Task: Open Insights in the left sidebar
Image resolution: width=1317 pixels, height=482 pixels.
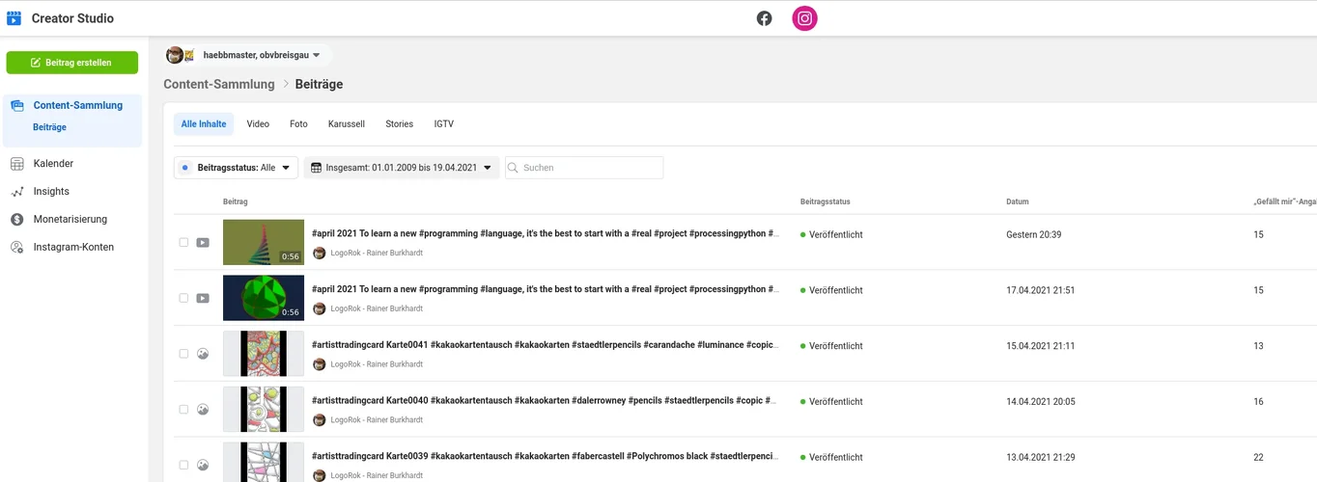Action: coord(51,192)
